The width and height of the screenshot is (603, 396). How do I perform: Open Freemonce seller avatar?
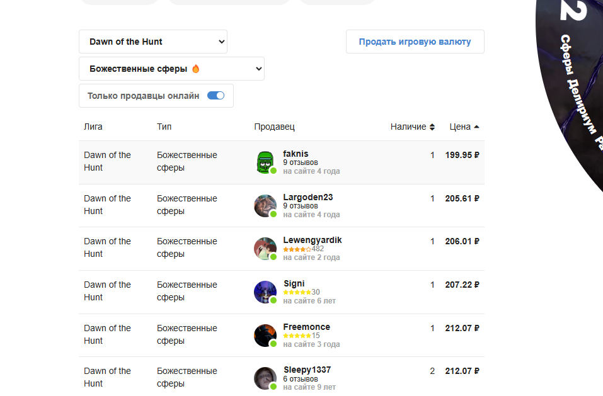[265, 336]
